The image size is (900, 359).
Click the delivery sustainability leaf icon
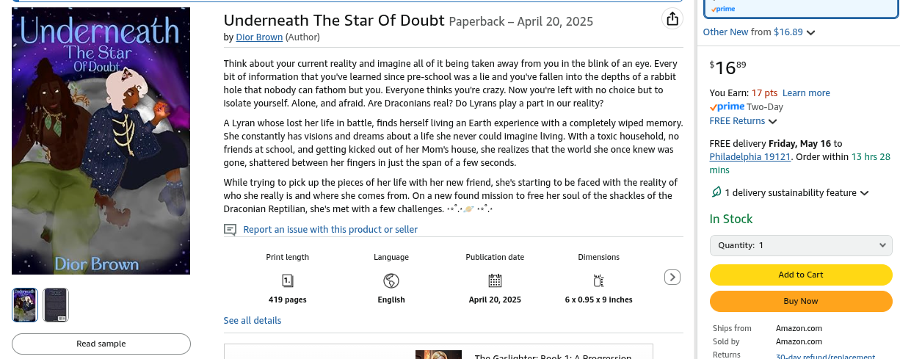[x=716, y=192]
